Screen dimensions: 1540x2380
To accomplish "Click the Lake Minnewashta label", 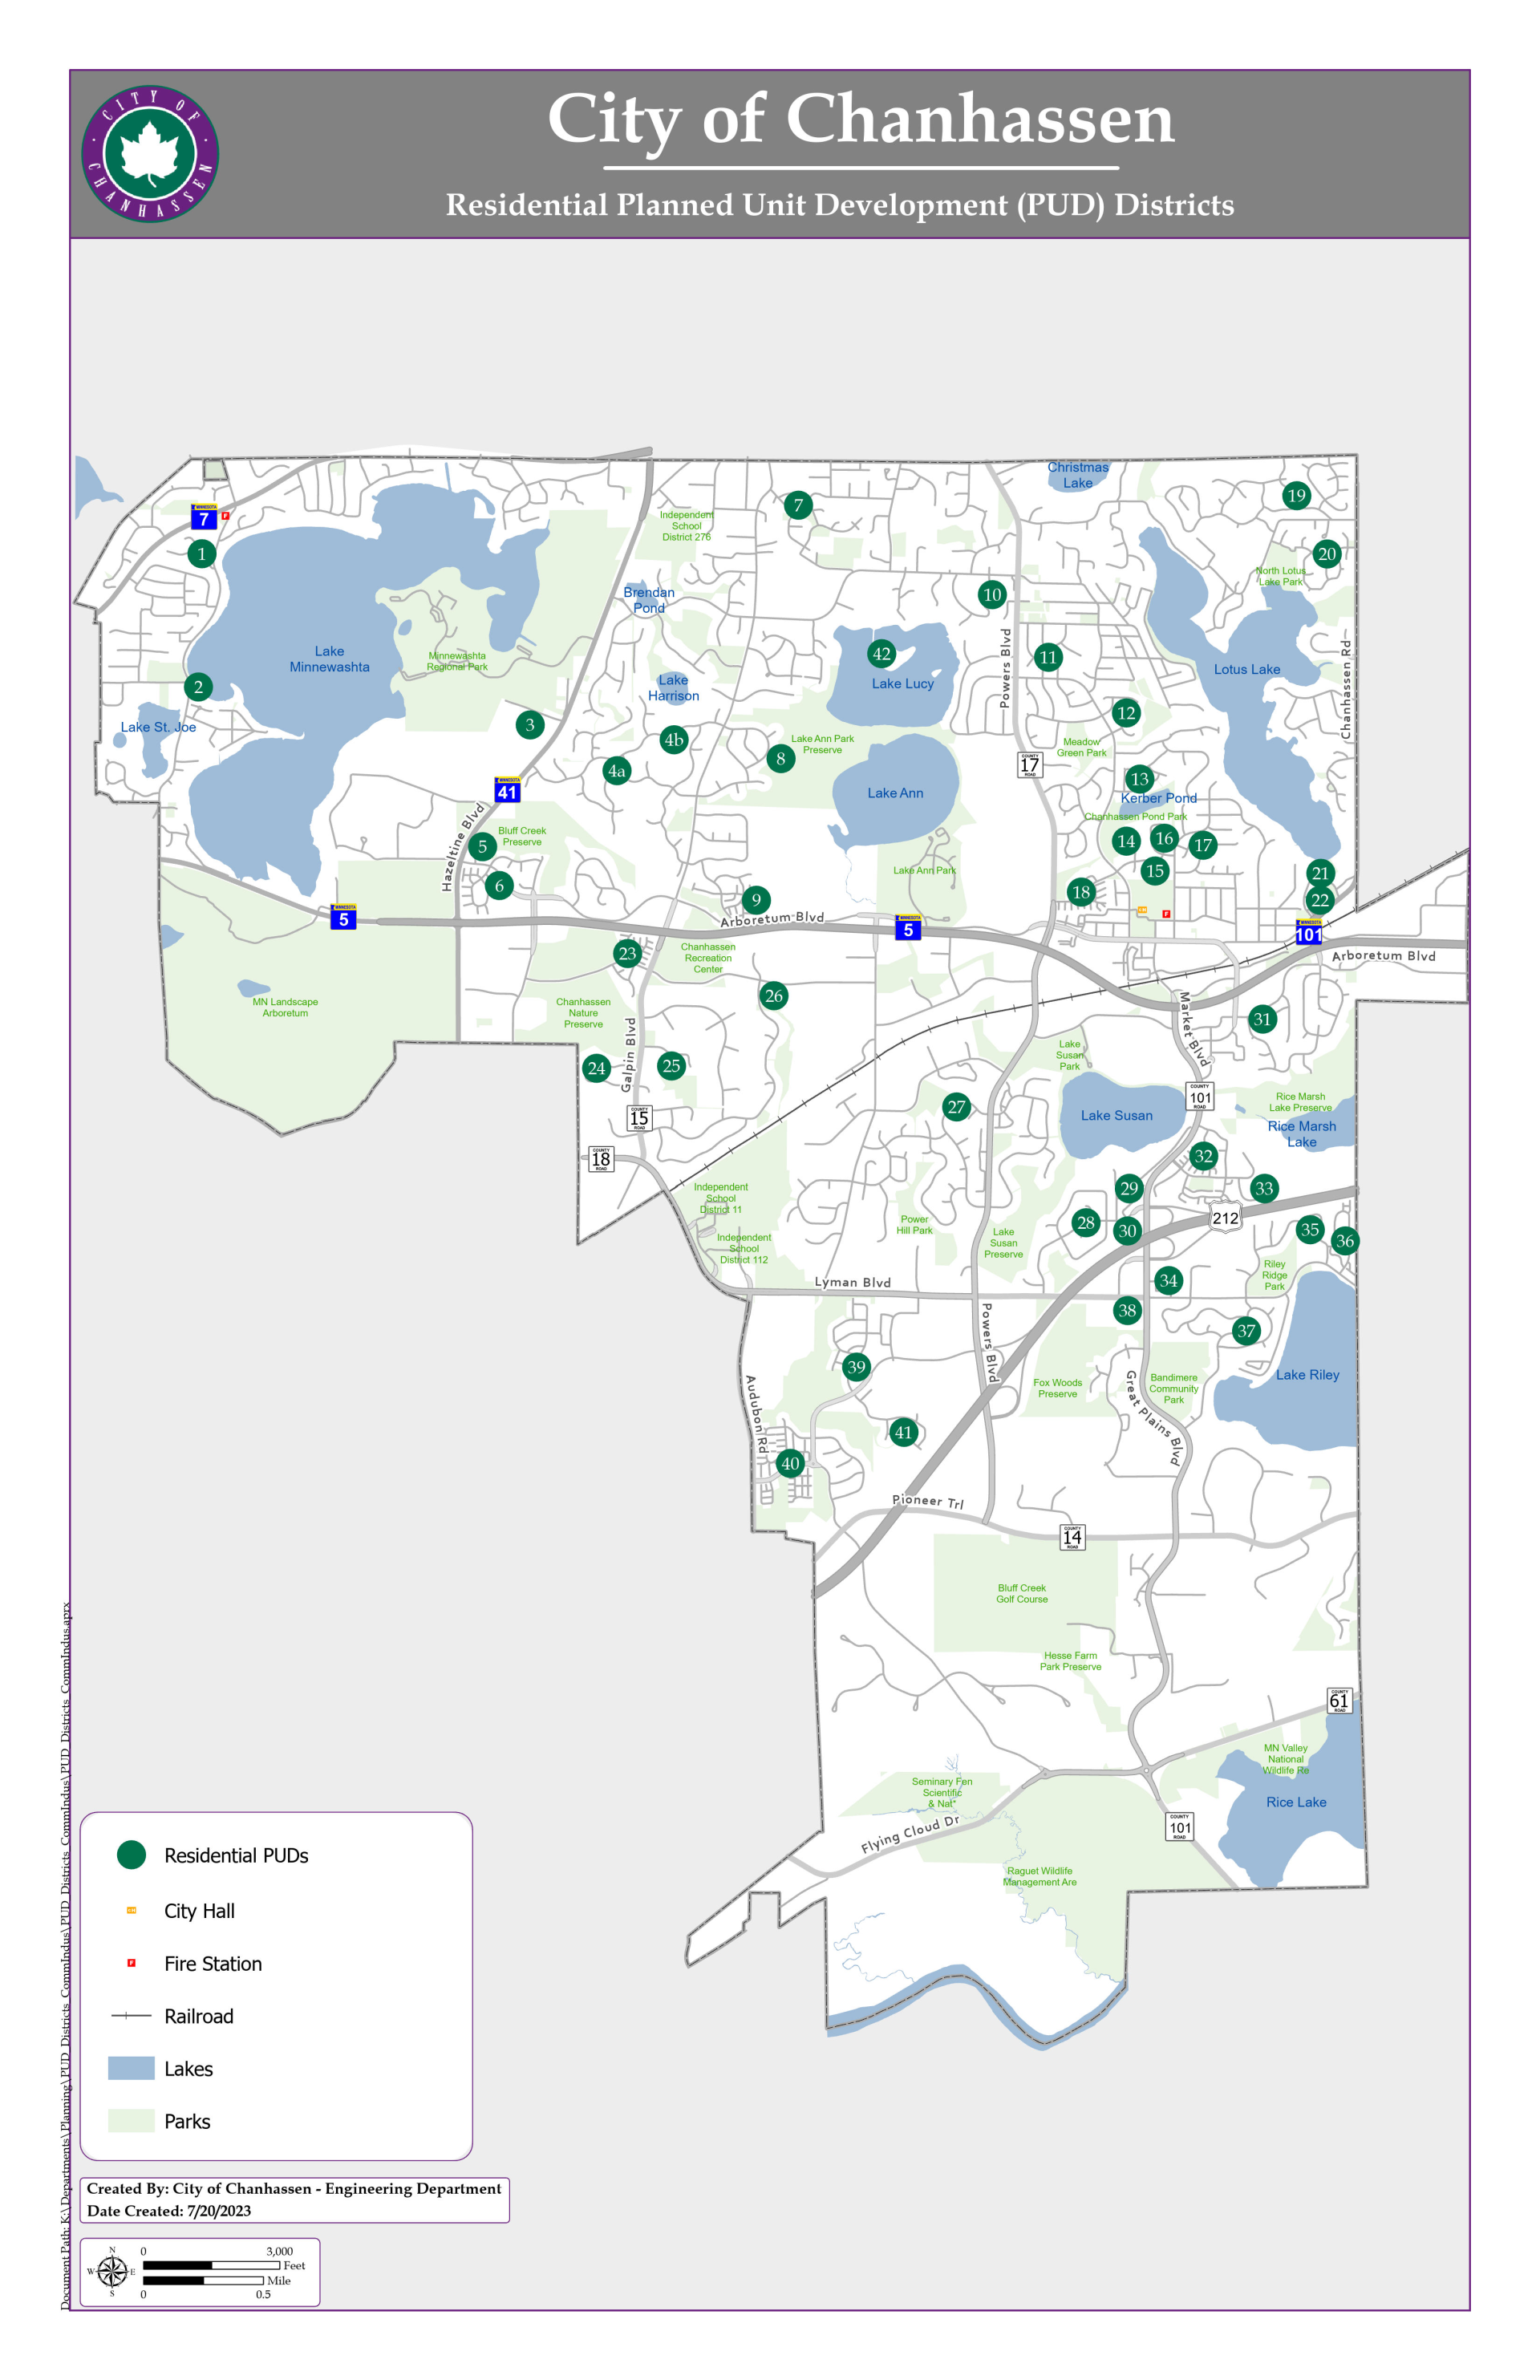I will point(329,659).
